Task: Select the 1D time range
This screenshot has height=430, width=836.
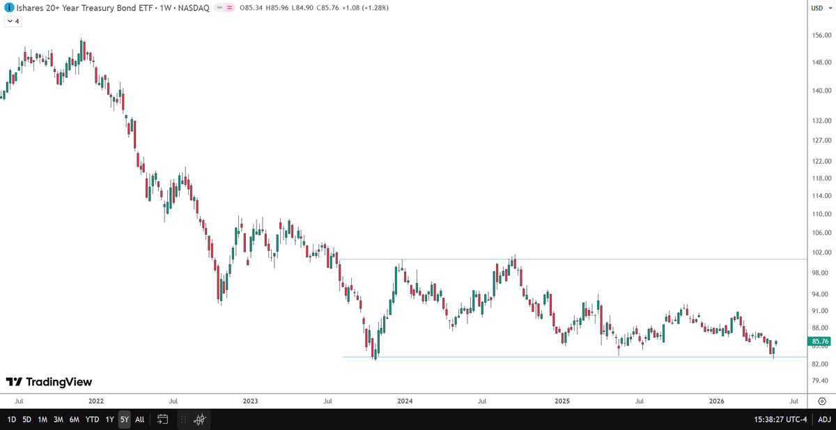Action: coord(12,420)
